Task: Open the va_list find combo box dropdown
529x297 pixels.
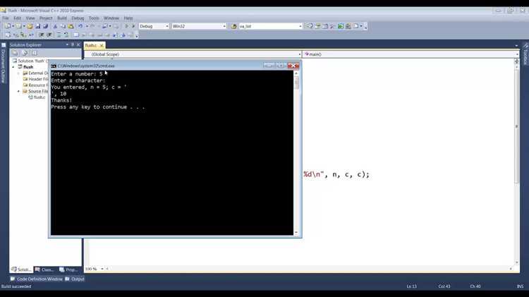Action: tap(300, 26)
